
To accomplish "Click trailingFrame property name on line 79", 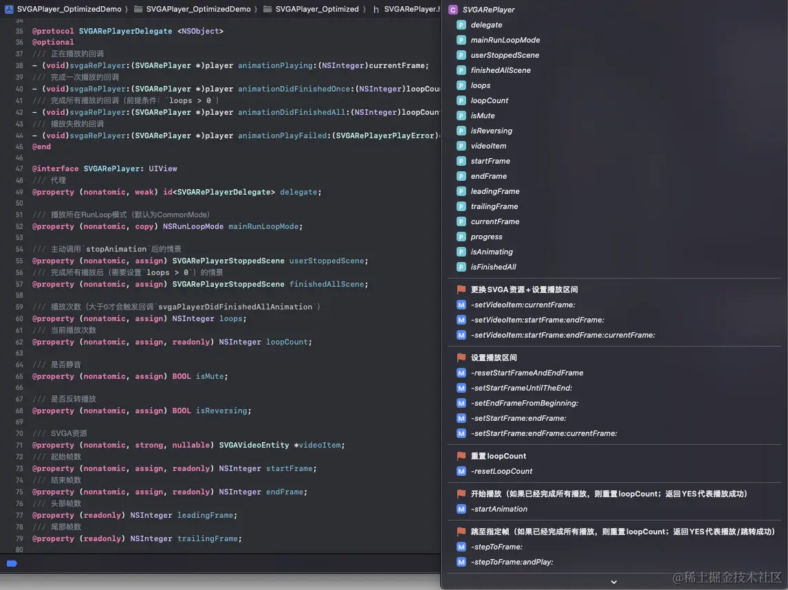I will pyautogui.click(x=207, y=538).
